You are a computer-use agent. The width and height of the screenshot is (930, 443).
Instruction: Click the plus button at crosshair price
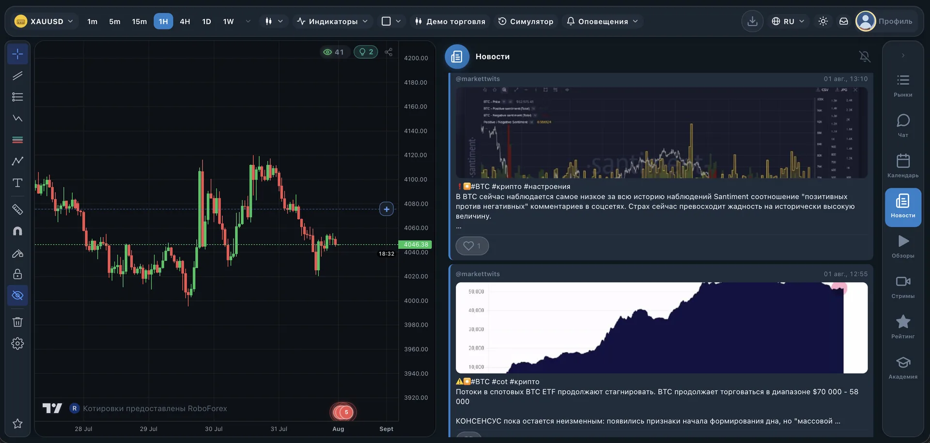[x=387, y=209]
